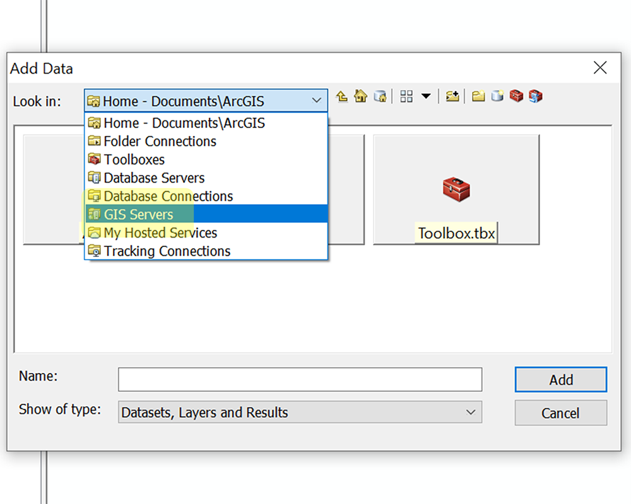The height and width of the screenshot is (504, 631).
Task: Go to the Default Geodatabase icon
Action: [380, 96]
